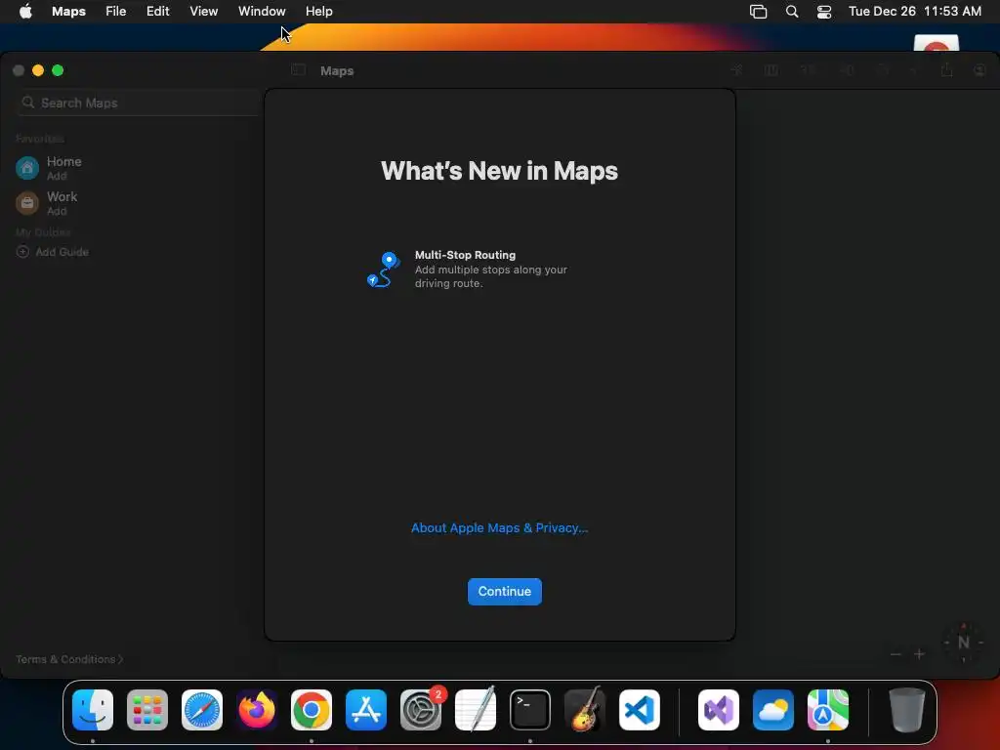The image size is (1000, 750).
Task: Open Spotlight search in menu bar
Action: 791,12
